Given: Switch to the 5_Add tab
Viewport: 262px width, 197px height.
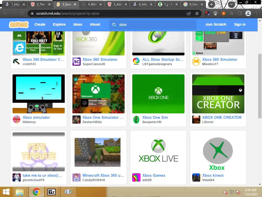Looking at the screenshot, I should coord(117,4).
